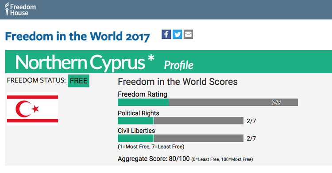Open the Northern Cyprus flag image
Screen dimensions: 332x173
coord(32,109)
